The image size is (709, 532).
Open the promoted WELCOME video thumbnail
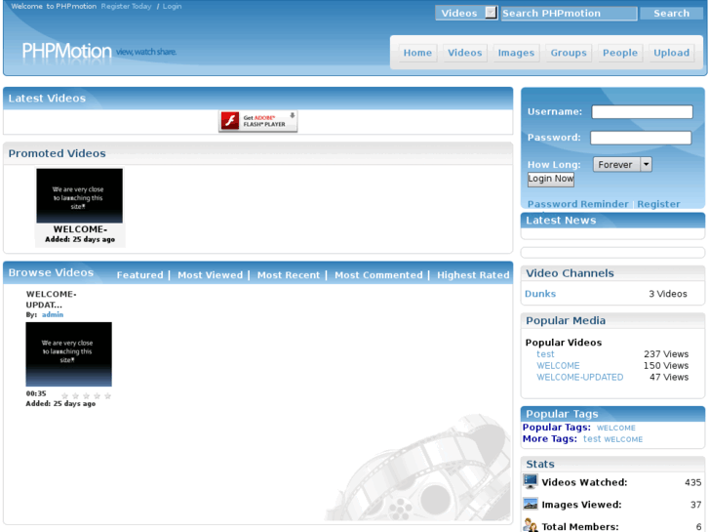click(79, 195)
